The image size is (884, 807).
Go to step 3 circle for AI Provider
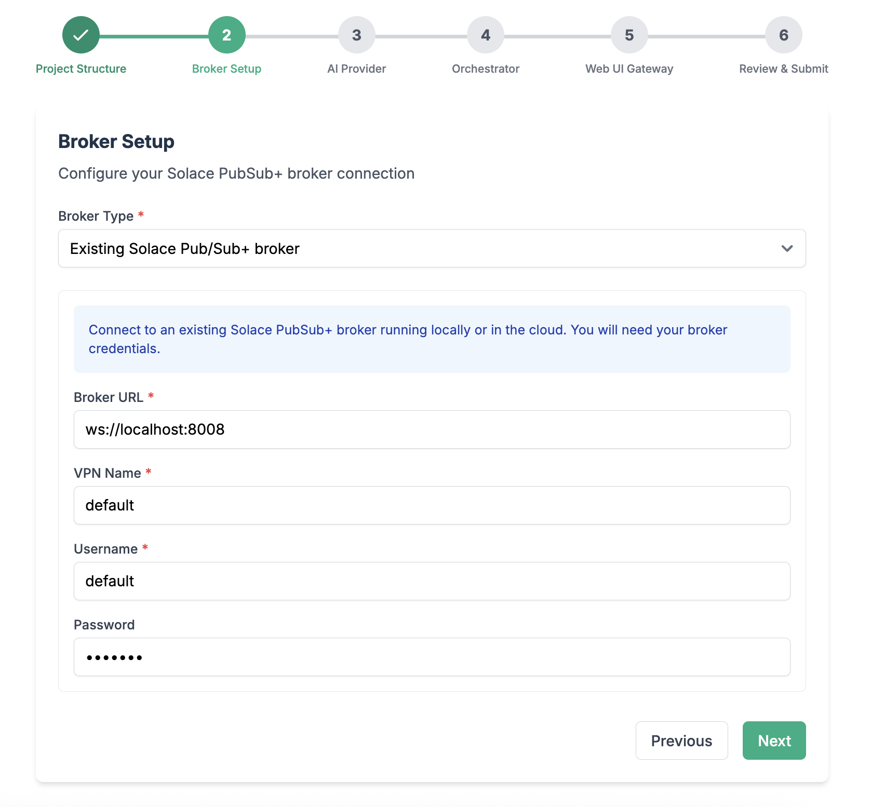click(357, 35)
